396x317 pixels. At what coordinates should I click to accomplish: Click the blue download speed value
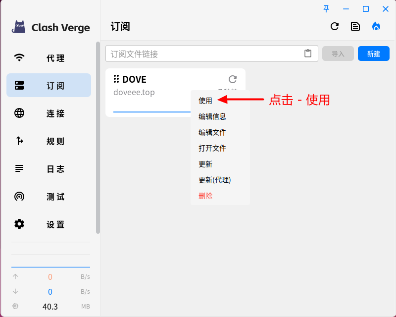click(x=50, y=292)
